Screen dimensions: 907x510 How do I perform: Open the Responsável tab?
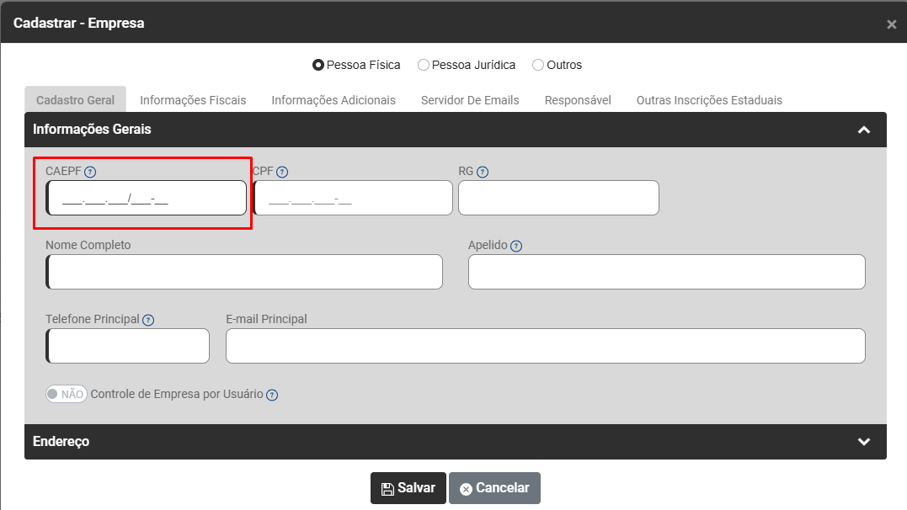coord(578,100)
